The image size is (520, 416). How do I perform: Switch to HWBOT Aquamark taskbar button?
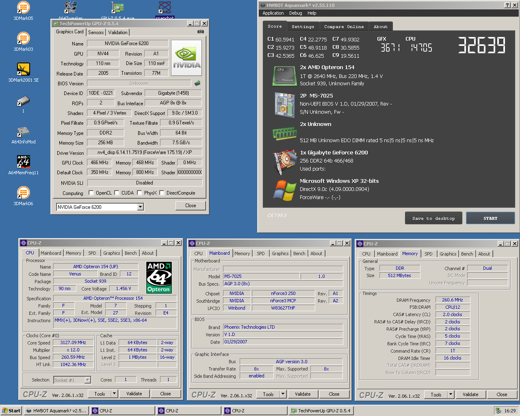pyautogui.click(x=56, y=411)
